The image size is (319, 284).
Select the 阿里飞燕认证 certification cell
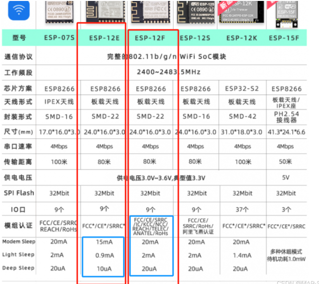point(198,226)
